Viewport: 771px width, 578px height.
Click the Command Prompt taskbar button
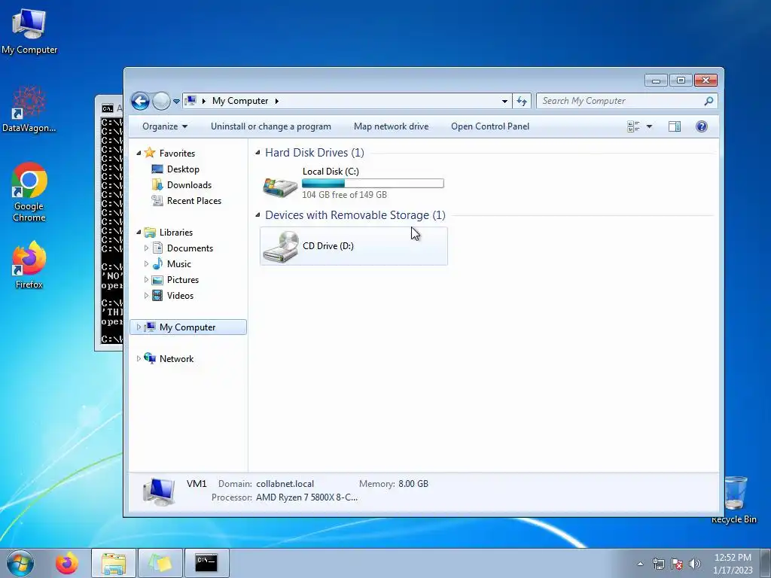click(x=206, y=563)
